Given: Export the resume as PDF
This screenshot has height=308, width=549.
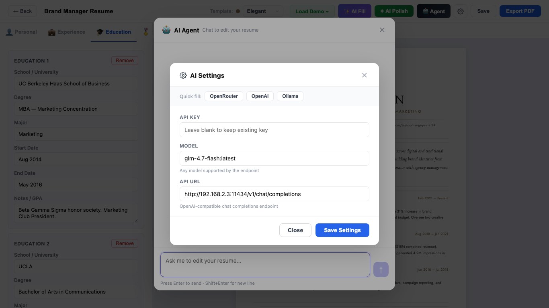Looking at the screenshot, I should [x=520, y=11].
